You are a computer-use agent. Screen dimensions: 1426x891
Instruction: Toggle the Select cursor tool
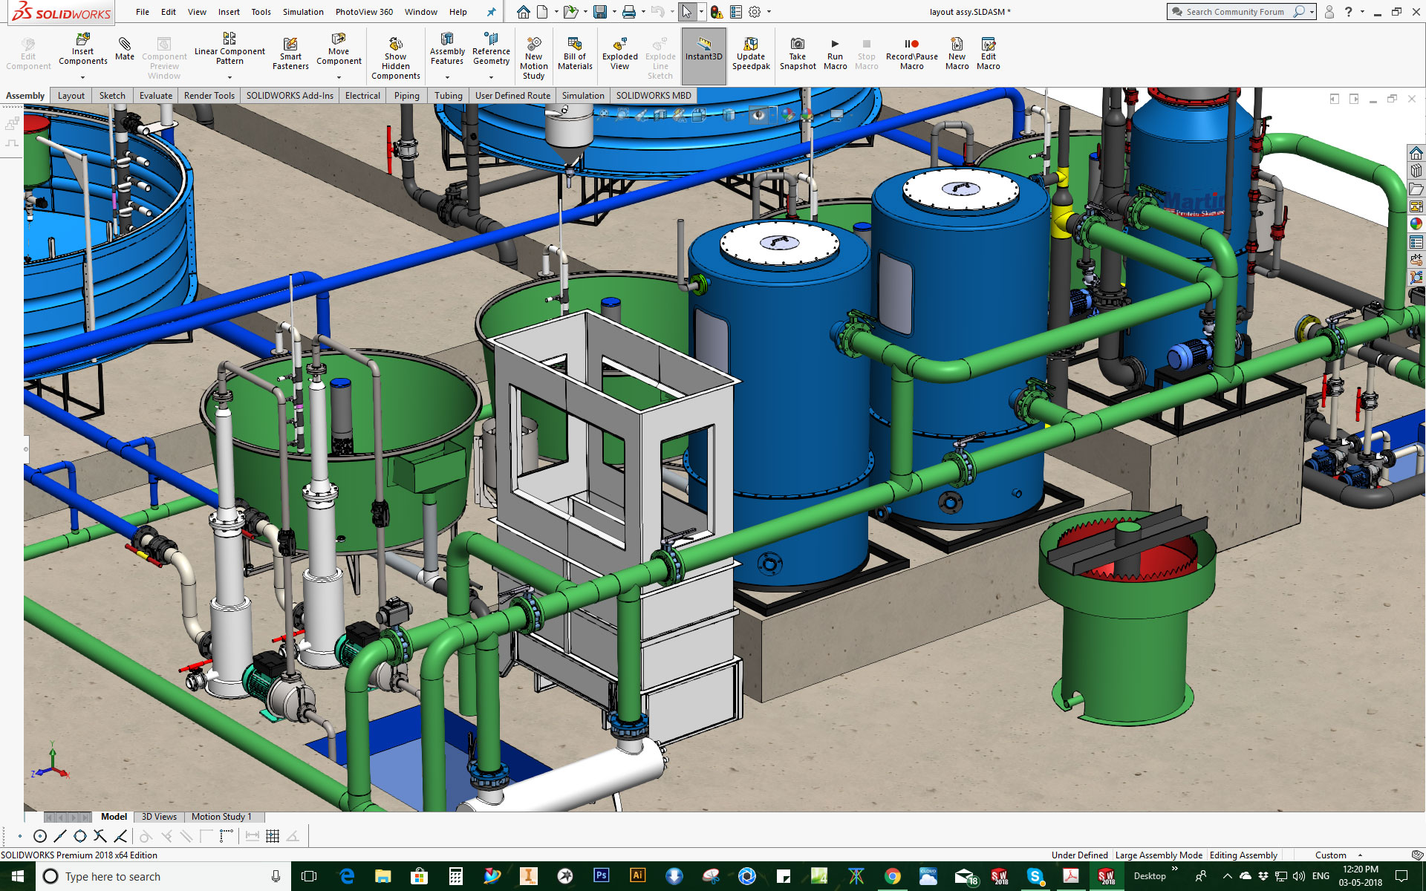pos(686,12)
